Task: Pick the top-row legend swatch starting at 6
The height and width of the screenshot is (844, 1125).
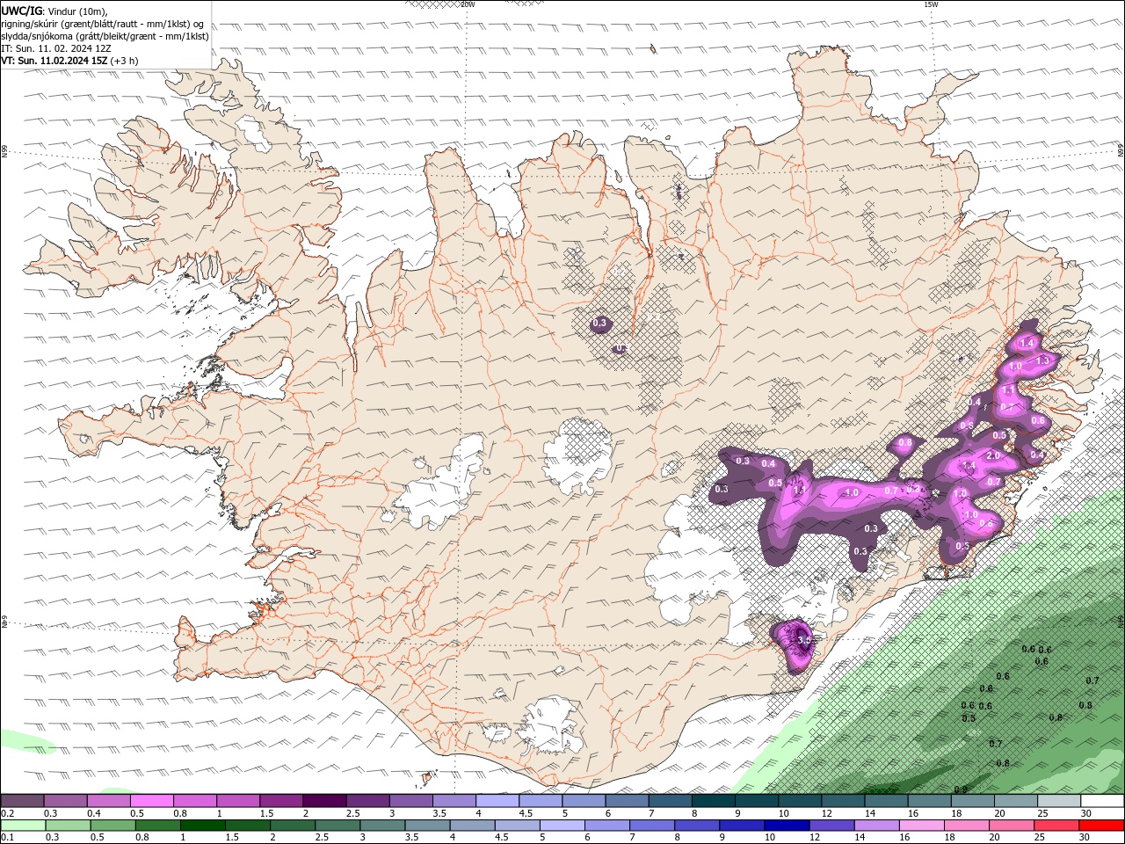Action: 627,801
